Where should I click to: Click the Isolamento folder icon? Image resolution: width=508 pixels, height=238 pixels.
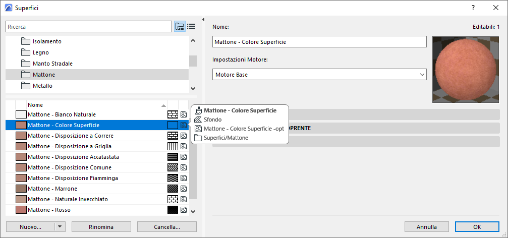pyautogui.click(x=26, y=41)
